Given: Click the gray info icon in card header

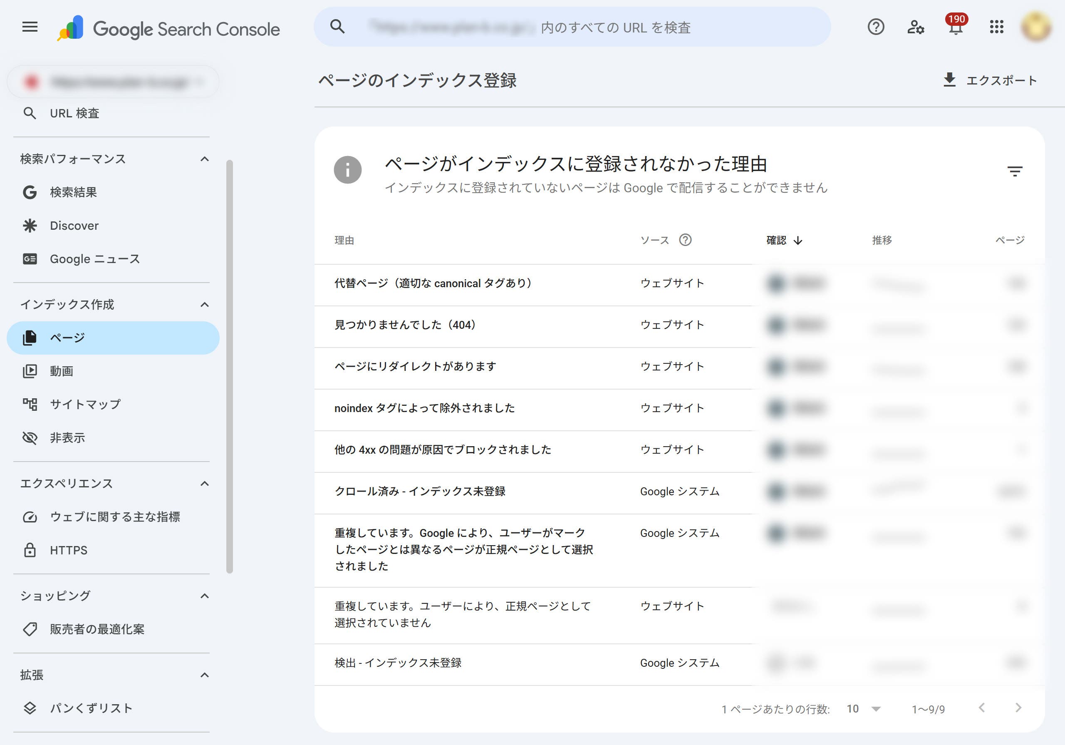Looking at the screenshot, I should point(347,170).
